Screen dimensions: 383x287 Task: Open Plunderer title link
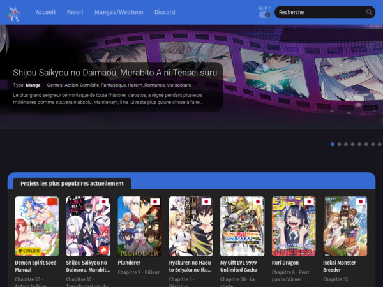129,263
